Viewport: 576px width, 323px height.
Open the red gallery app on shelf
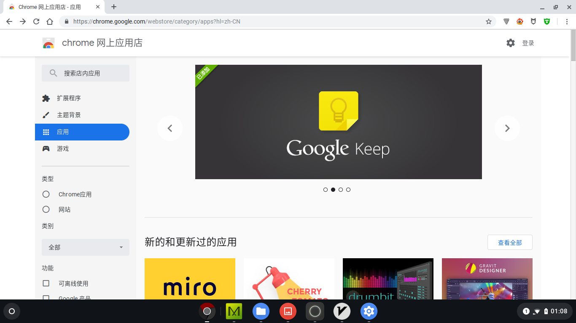pyautogui.click(x=288, y=311)
